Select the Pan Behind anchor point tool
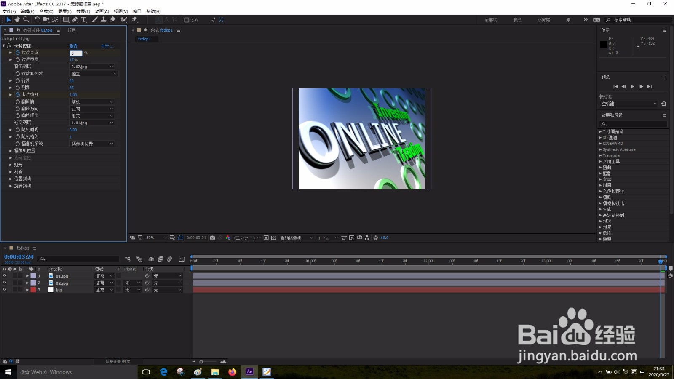 55,19
